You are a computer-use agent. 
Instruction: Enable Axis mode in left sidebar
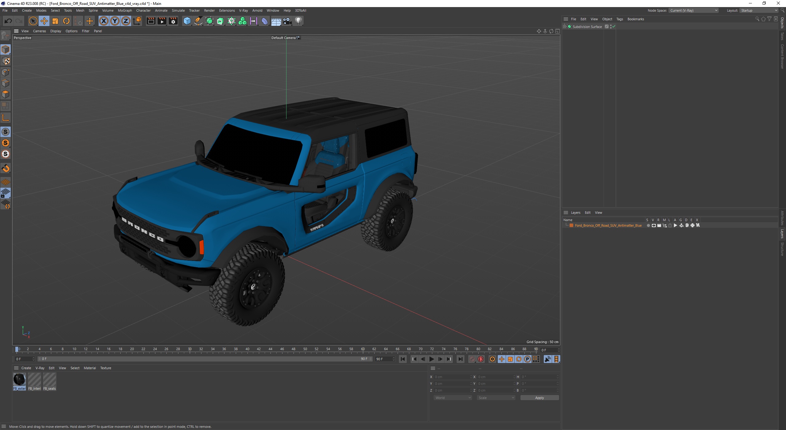coord(6,118)
